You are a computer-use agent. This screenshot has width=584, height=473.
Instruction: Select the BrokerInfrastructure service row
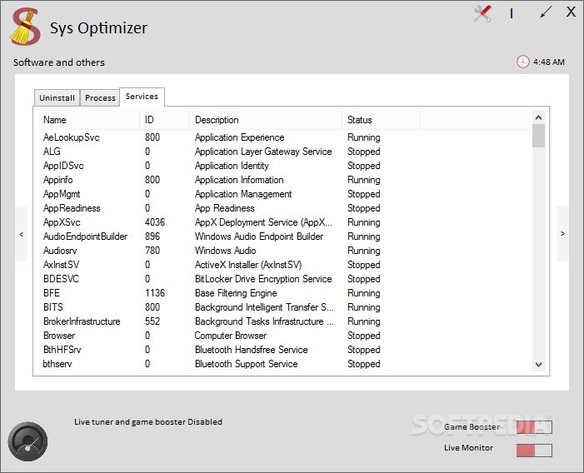285,321
